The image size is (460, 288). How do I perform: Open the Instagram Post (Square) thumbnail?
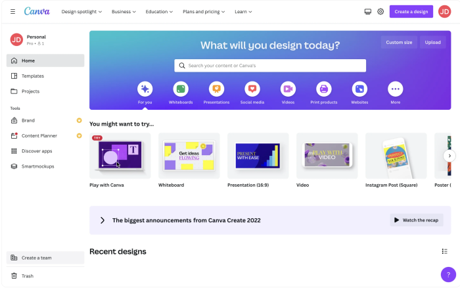coord(396,156)
